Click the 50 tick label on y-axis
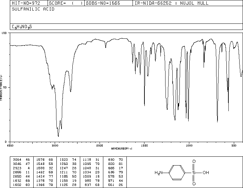The height and width of the screenshot is (188, 243). click(5, 87)
